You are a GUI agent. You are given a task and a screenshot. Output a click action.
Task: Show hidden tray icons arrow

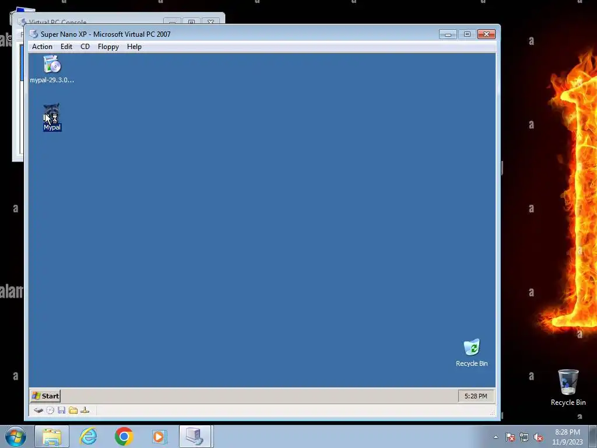click(x=496, y=437)
